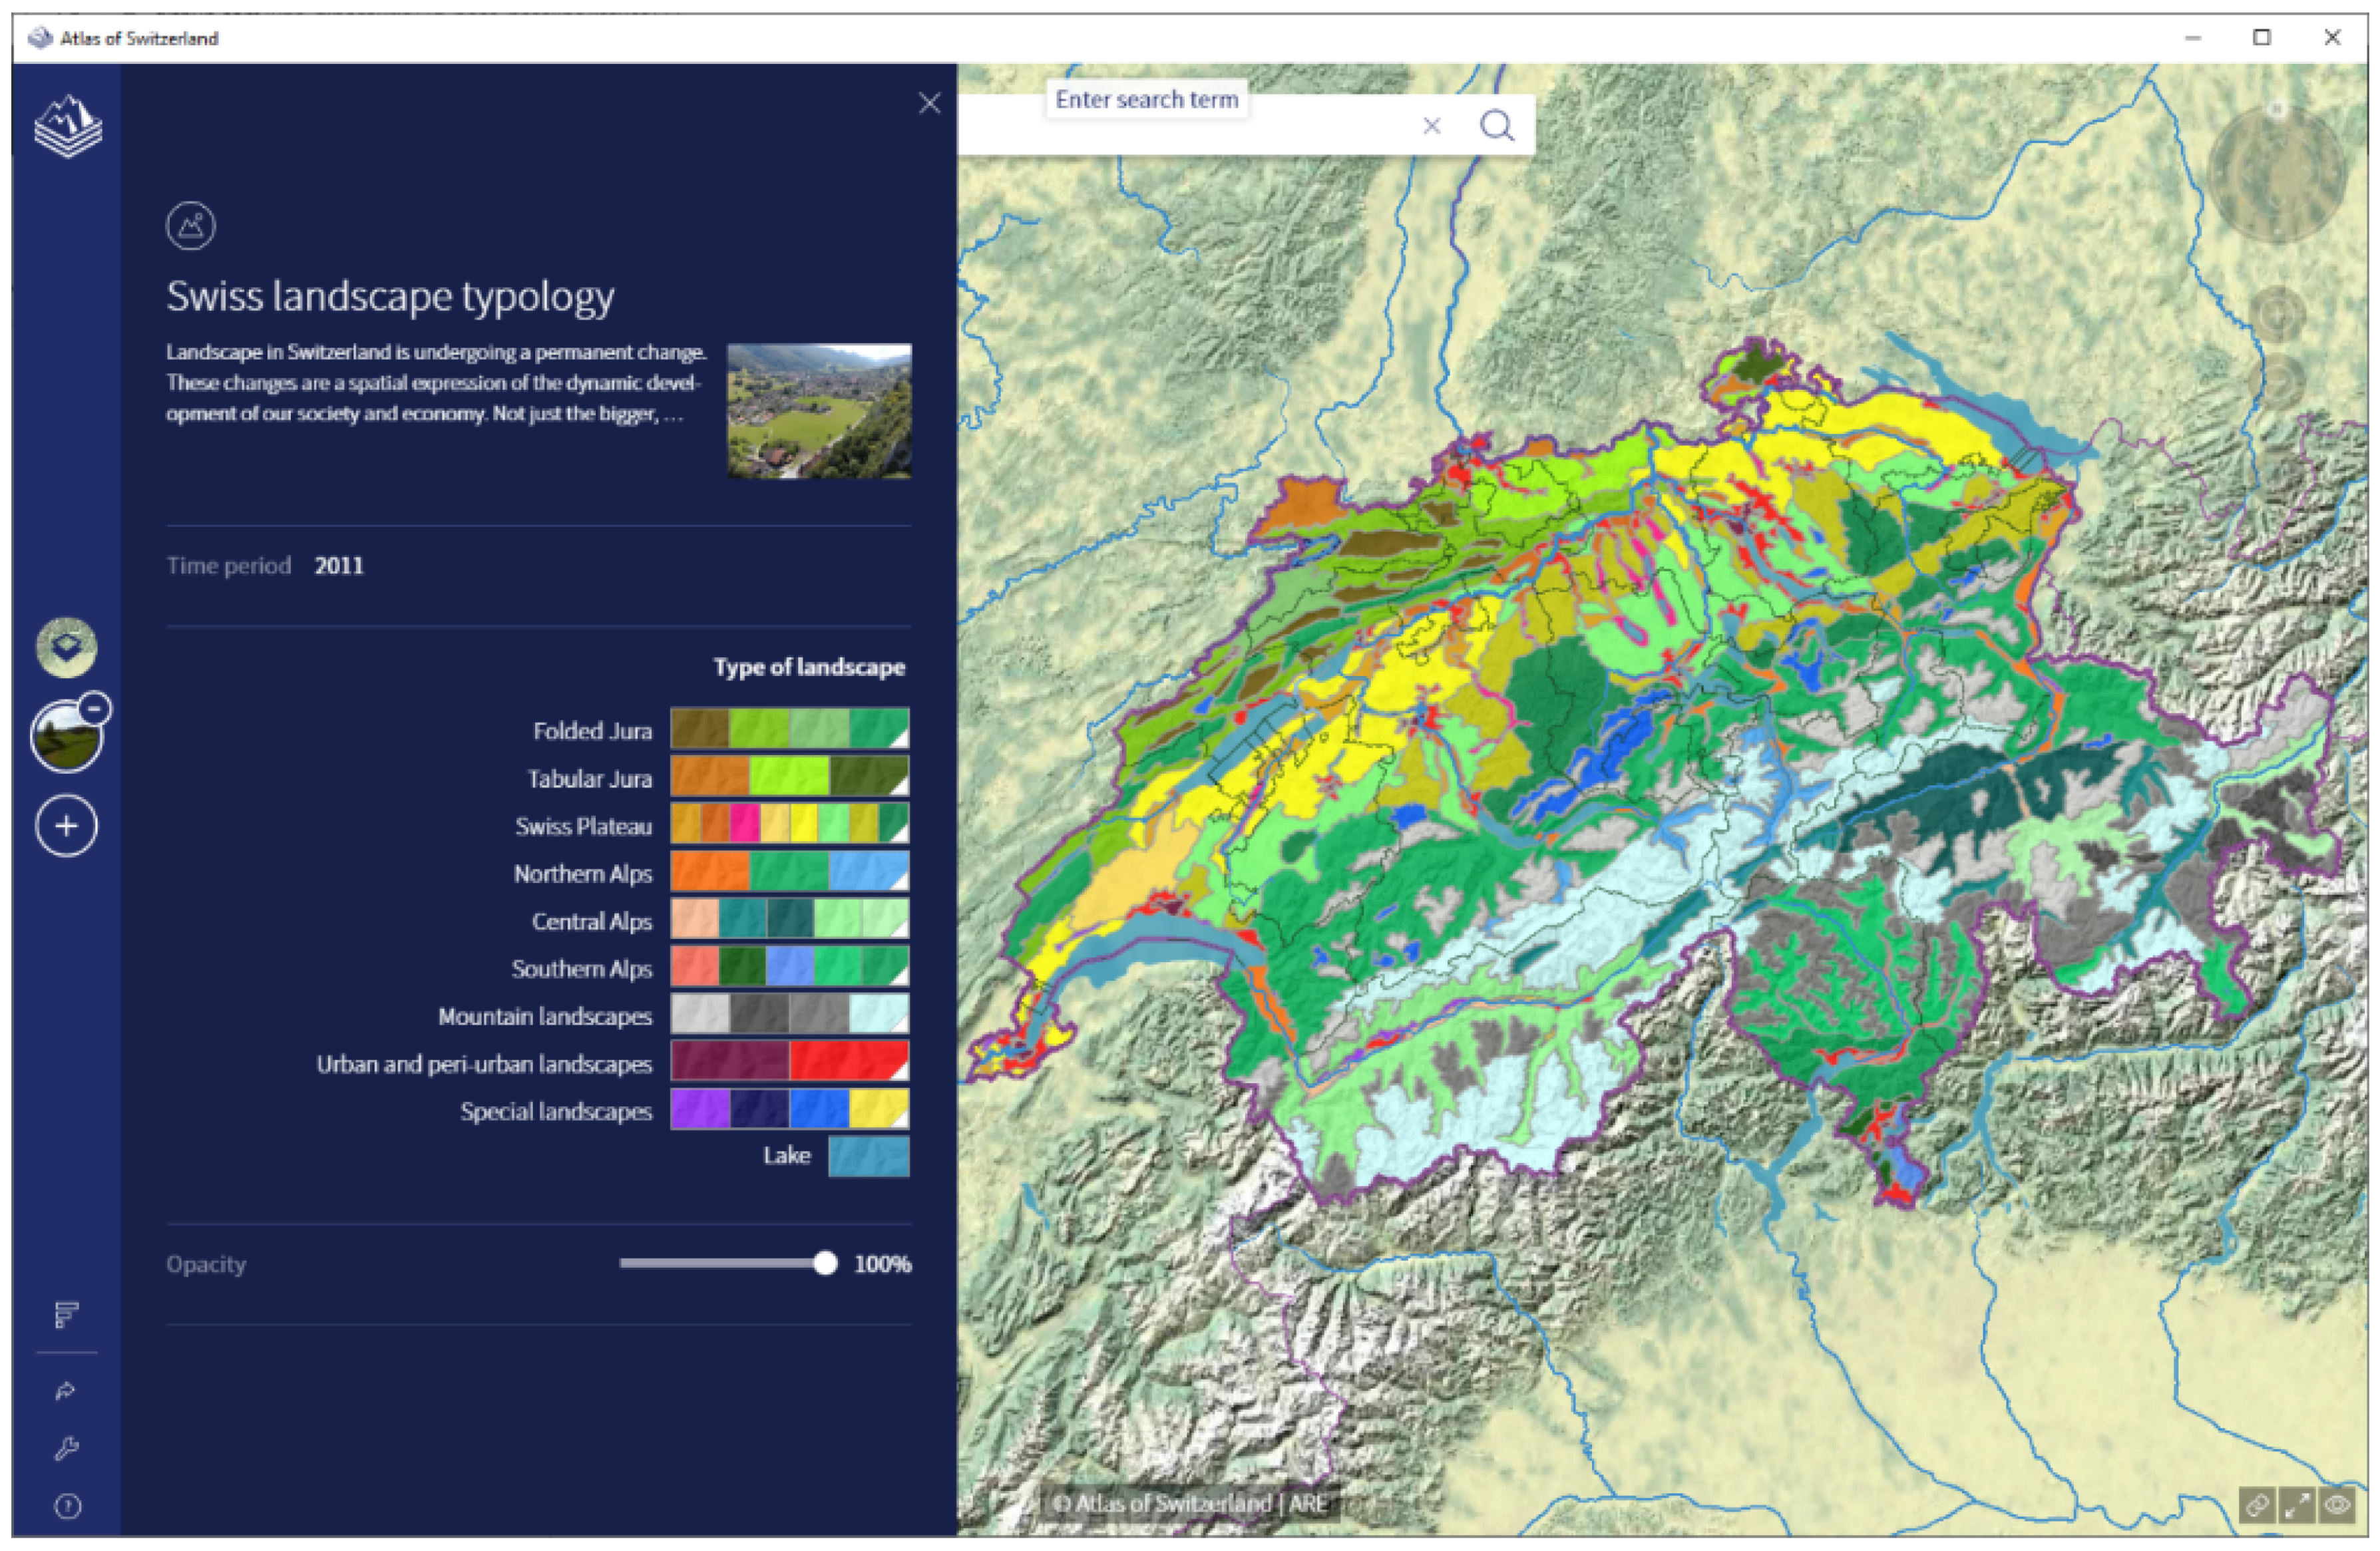Clear the search field with X
This screenshot has height=1551, width=2380.
point(1431,126)
